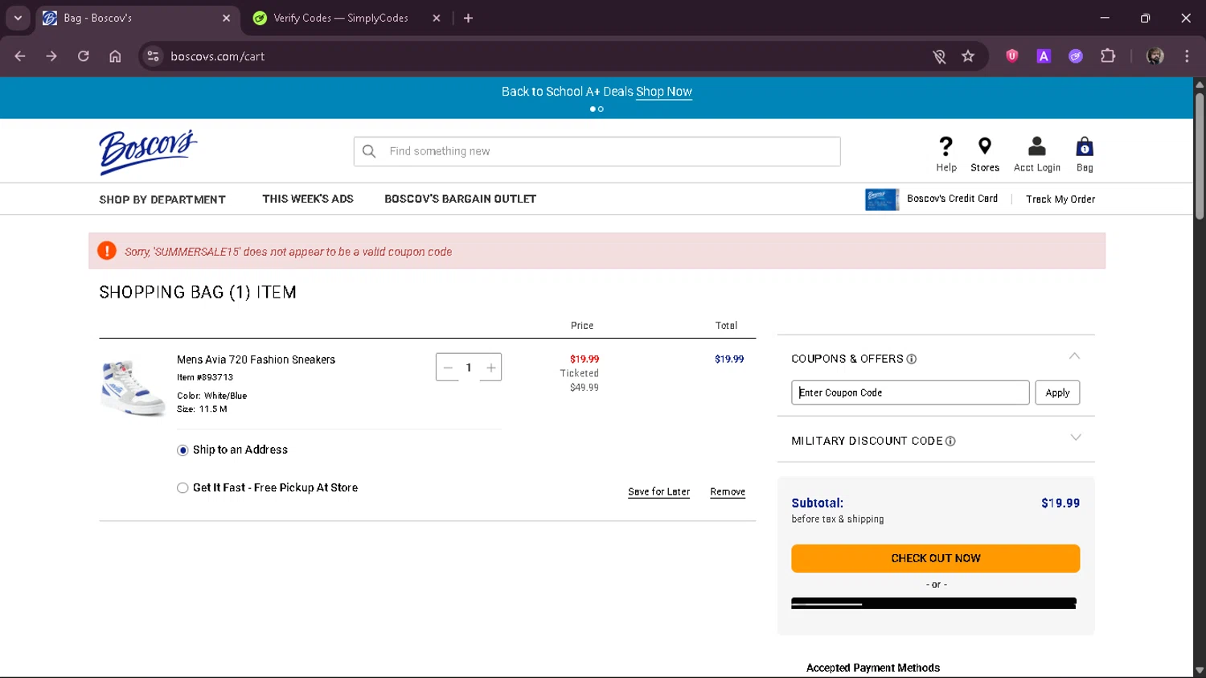Click the 'Item #893713' text
The image size is (1206, 678).
click(x=205, y=377)
